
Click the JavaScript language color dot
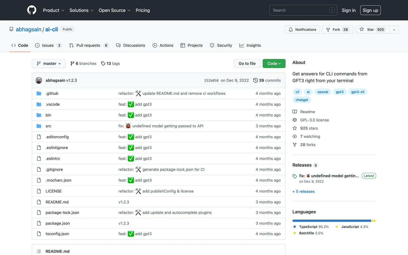click(x=337, y=227)
